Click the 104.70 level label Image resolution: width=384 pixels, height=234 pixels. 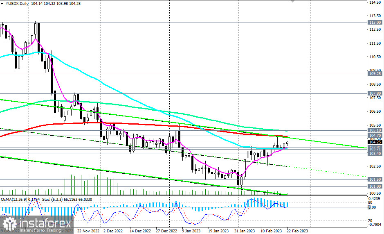pos(375,136)
